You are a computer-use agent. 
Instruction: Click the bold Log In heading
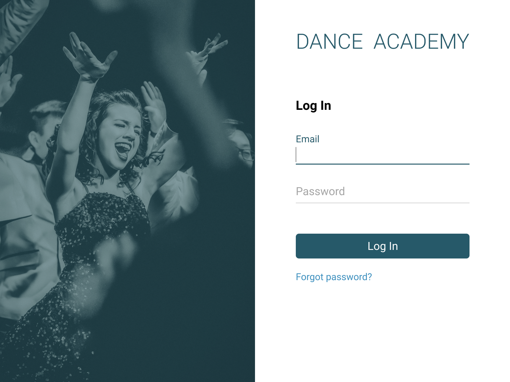pyautogui.click(x=313, y=106)
